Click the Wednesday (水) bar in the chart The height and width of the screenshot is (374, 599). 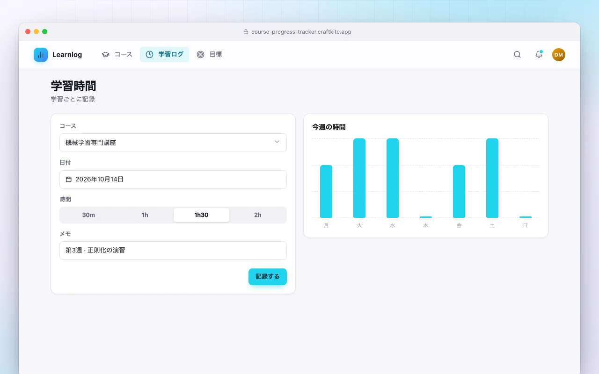[x=393, y=178]
